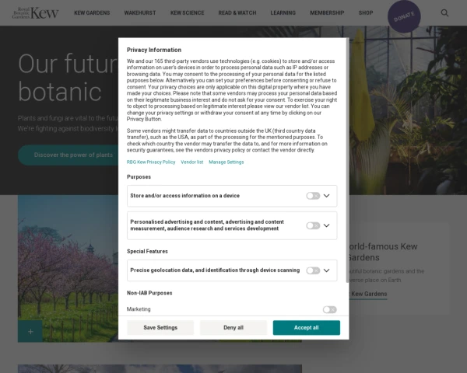Open the search magnifier icon

[x=444, y=13]
